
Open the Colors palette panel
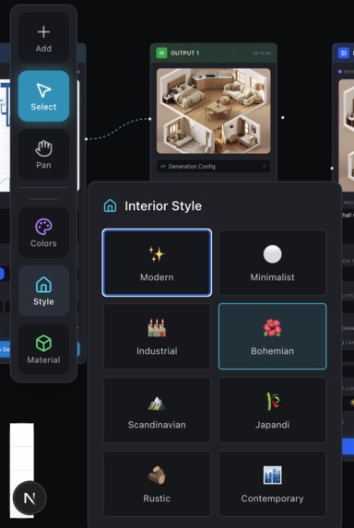pyautogui.click(x=43, y=233)
